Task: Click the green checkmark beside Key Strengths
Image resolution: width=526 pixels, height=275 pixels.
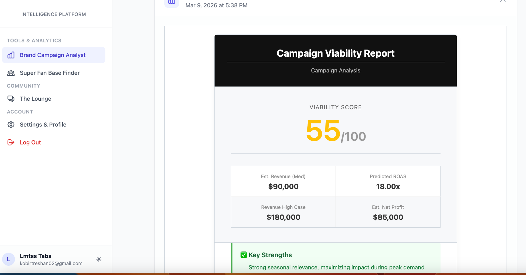Action: pyautogui.click(x=243, y=255)
